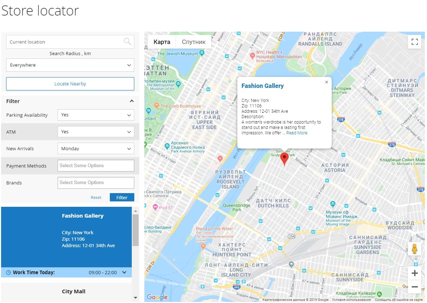
Task: Click the Google logo on the map
Action: point(157,297)
